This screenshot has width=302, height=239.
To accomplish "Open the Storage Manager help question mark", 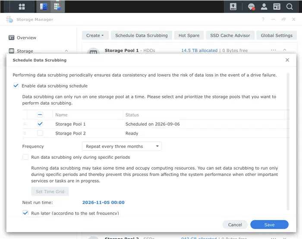I will (263, 19).
